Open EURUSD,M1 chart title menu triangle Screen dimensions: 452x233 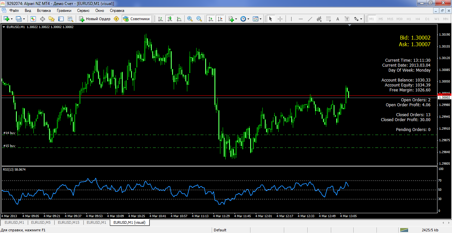click(x=4, y=27)
